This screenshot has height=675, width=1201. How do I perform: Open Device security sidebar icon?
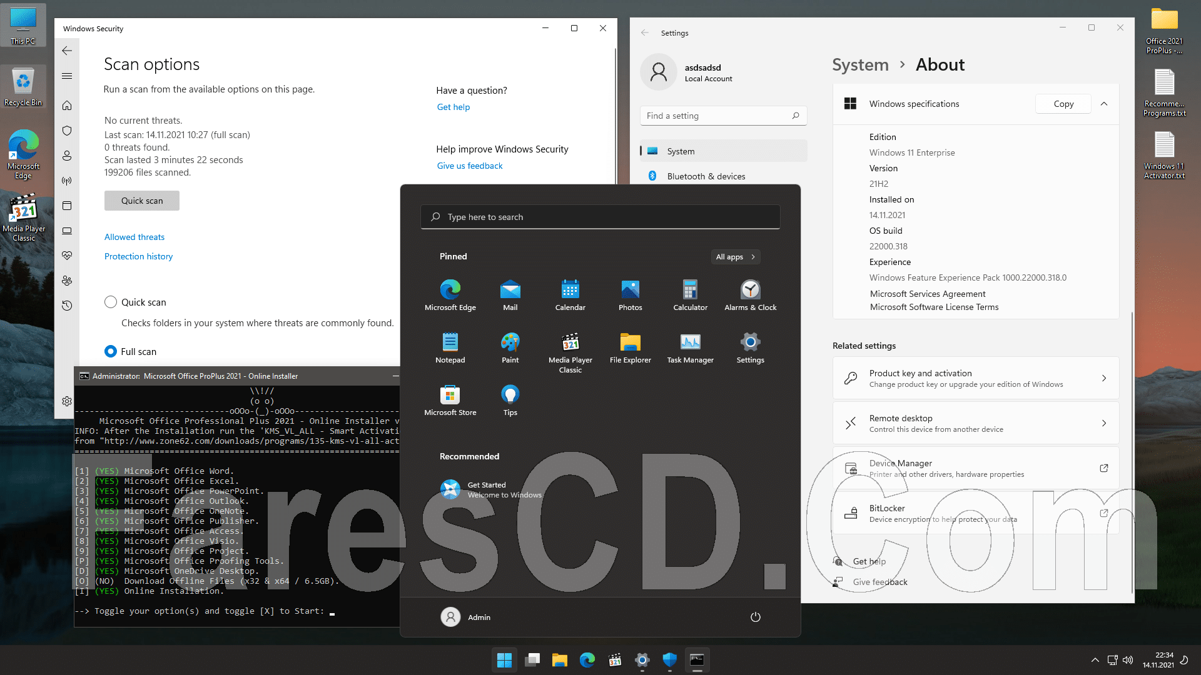point(67,231)
